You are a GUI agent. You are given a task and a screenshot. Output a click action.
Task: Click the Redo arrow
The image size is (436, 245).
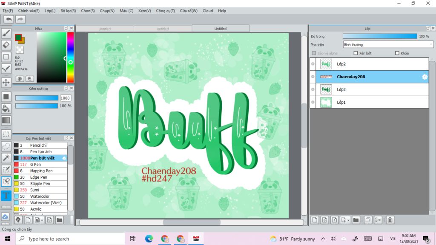tap(20, 19)
